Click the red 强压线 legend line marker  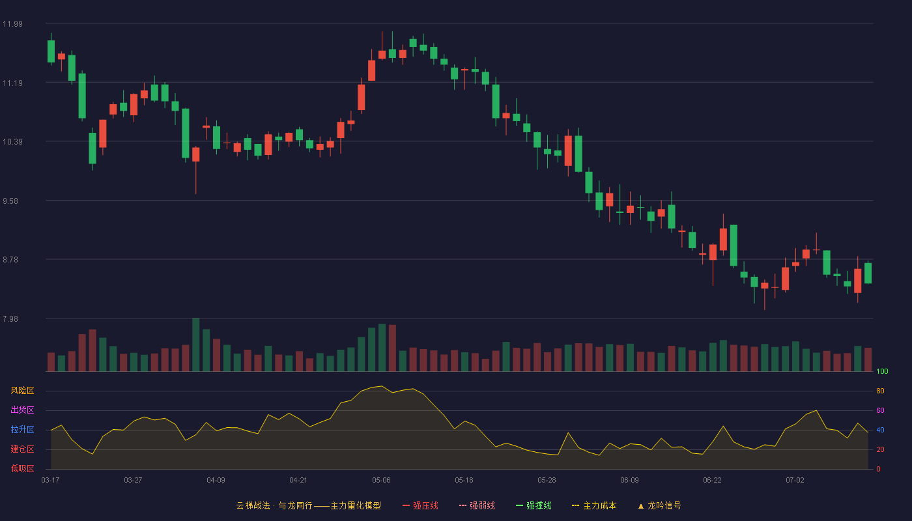[x=406, y=506]
